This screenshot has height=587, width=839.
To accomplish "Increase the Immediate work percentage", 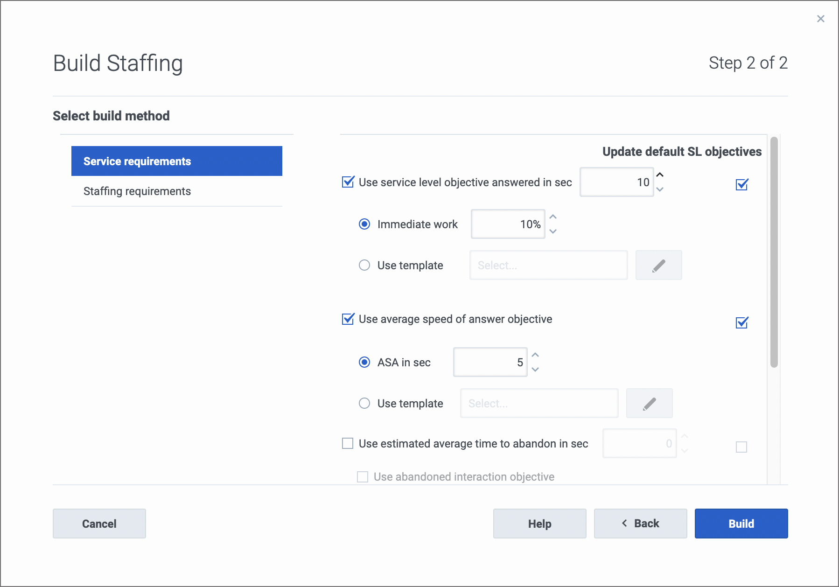I will [553, 217].
